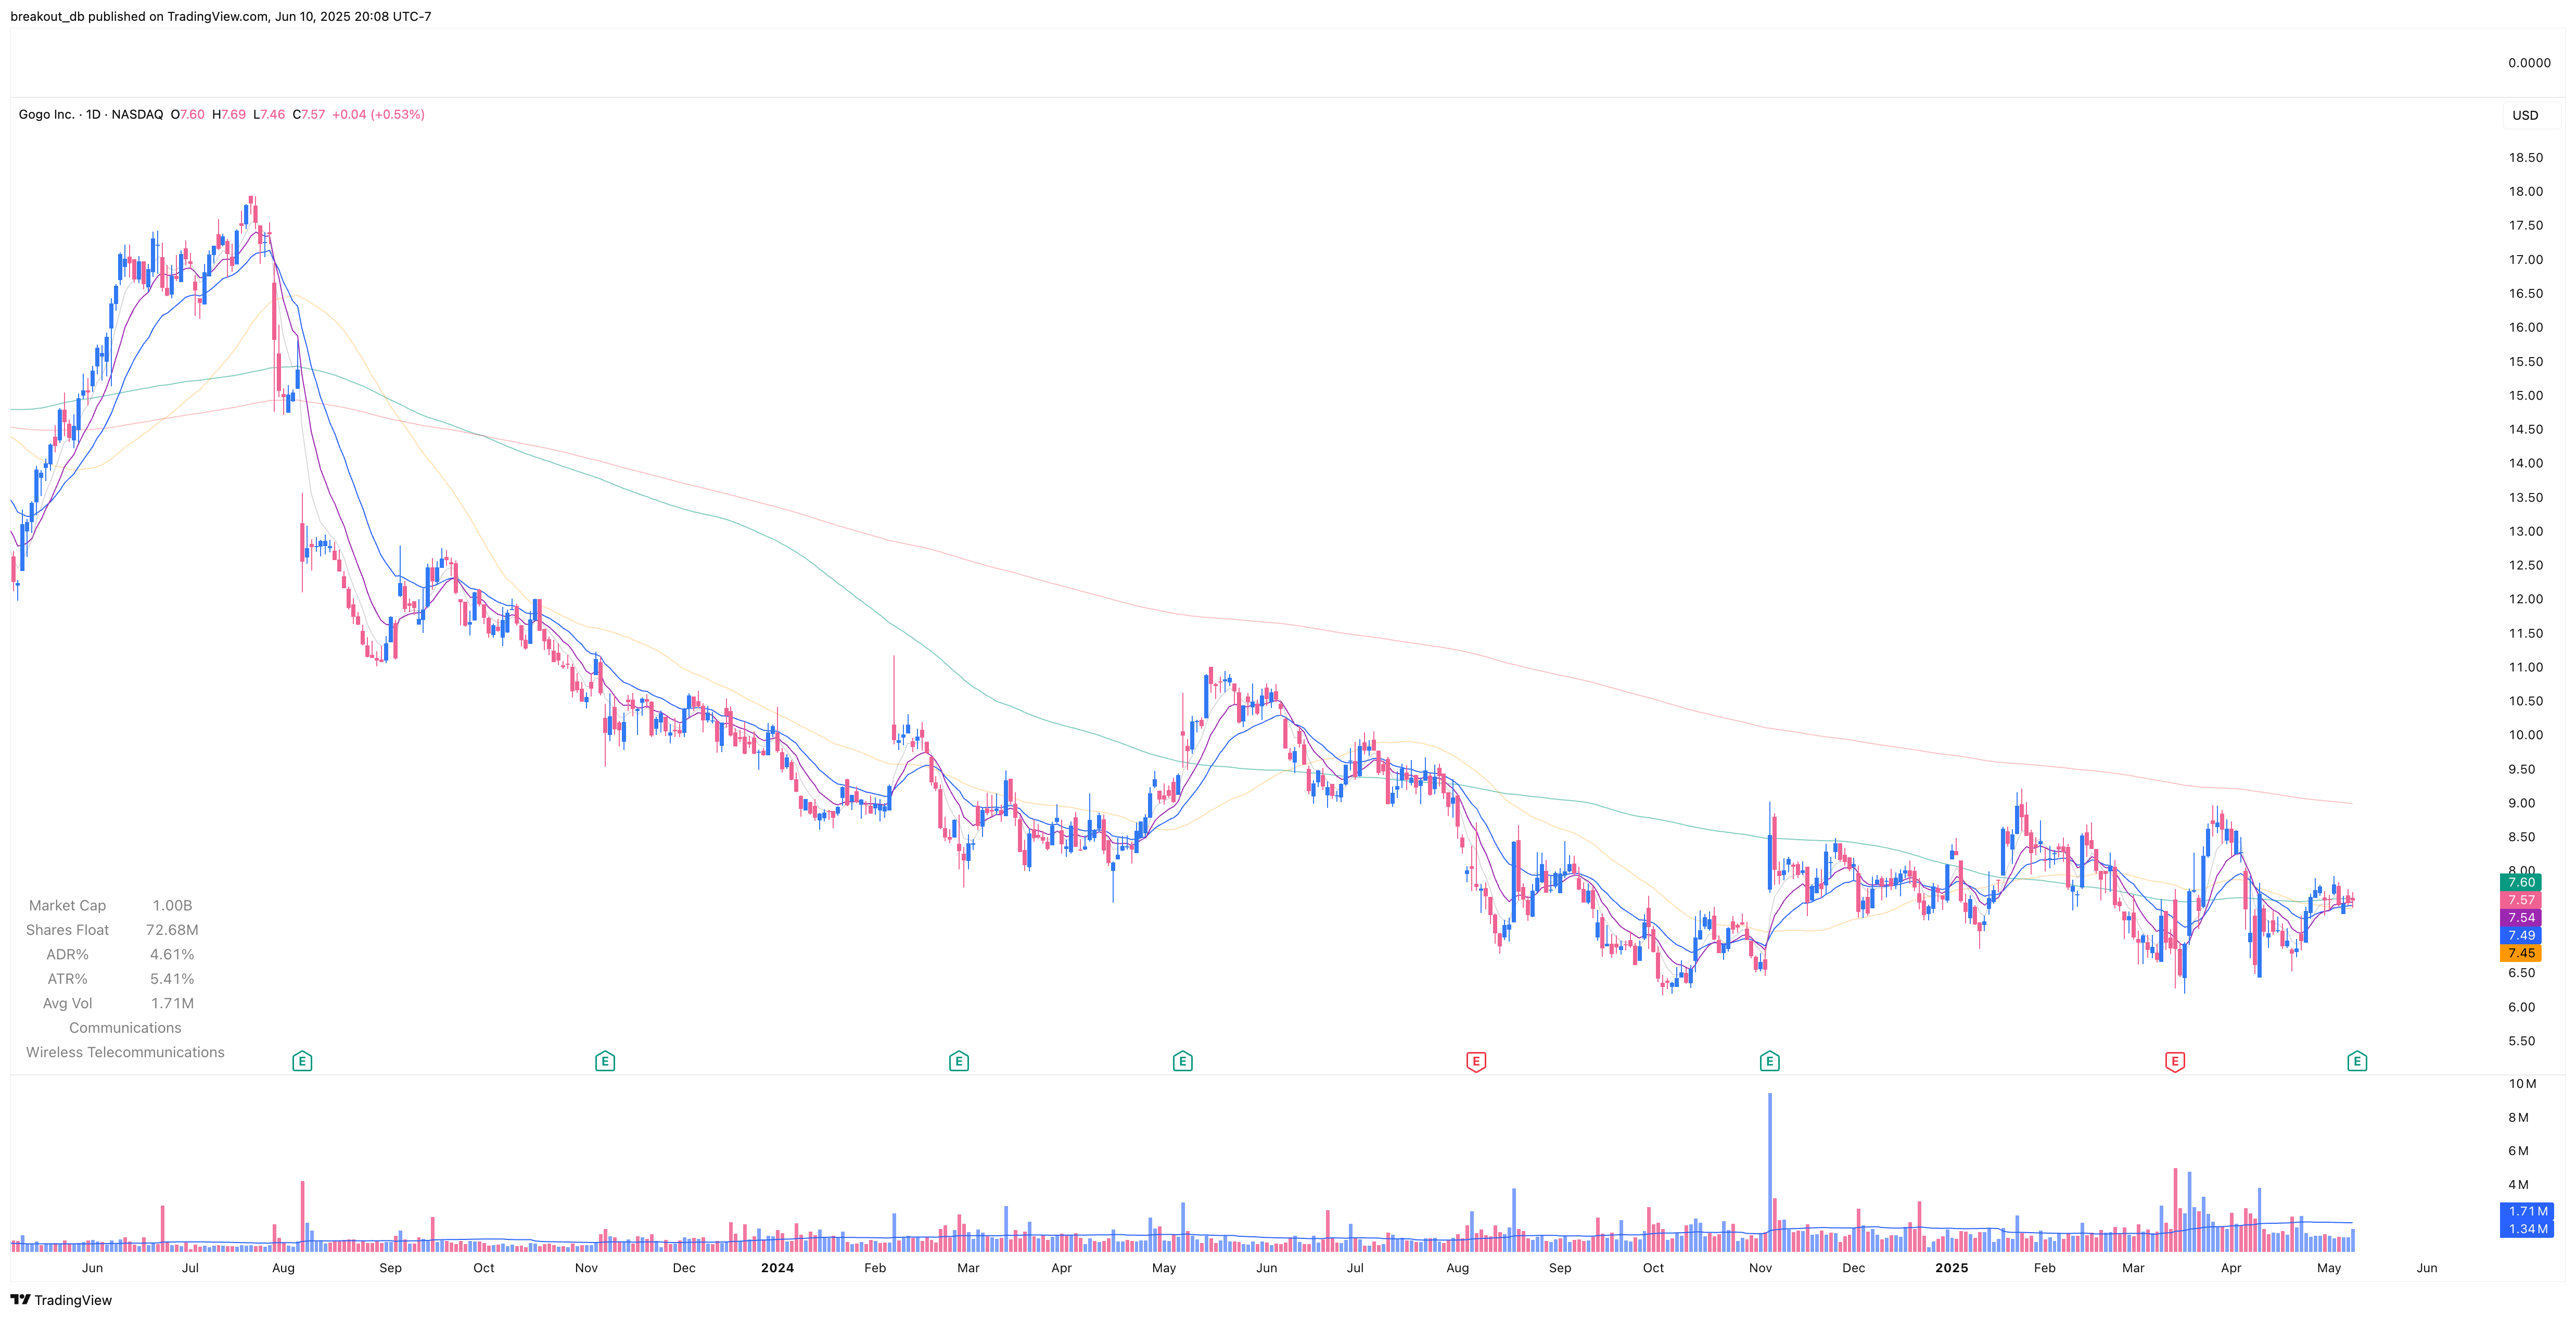Click the rightmost green earnings badge near May 2025
The image size is (2576, 1318).
tap(2358, 1061)
